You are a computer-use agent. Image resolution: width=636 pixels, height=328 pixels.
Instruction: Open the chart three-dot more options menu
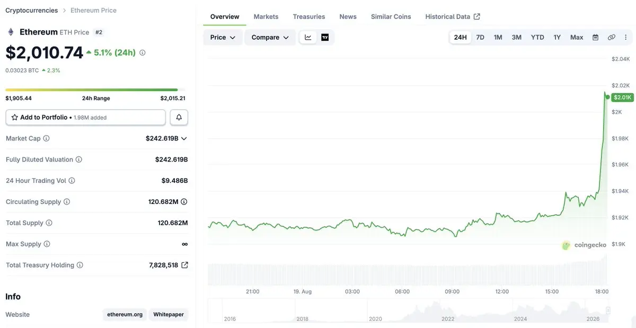tap(626, 37)
